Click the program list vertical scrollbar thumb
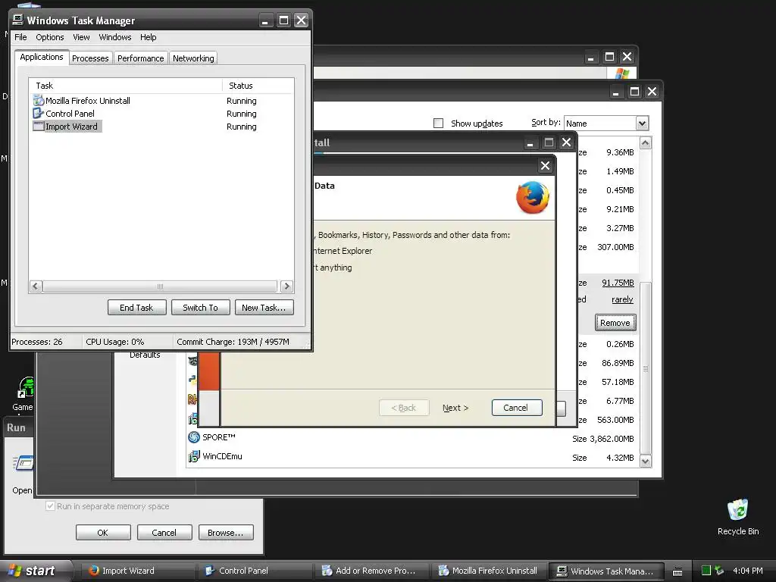776x582 pixels. click(x=646, y=368)
